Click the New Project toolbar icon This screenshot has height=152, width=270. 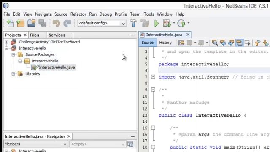click(21, 23)
